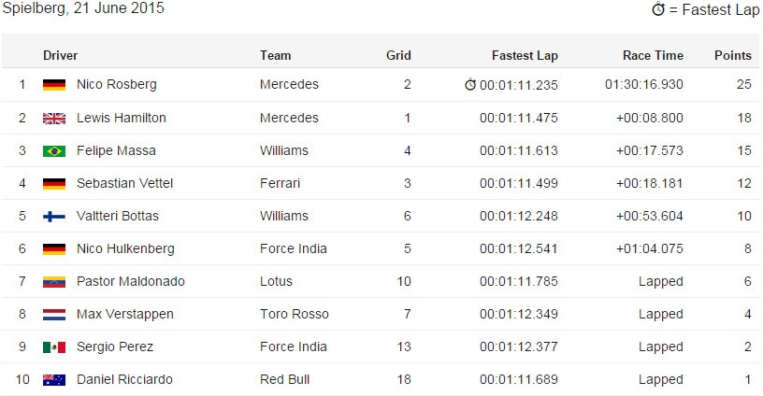Select the Ferrari team name
This screenshot has width=763, height=396.
tap(280, 183)
